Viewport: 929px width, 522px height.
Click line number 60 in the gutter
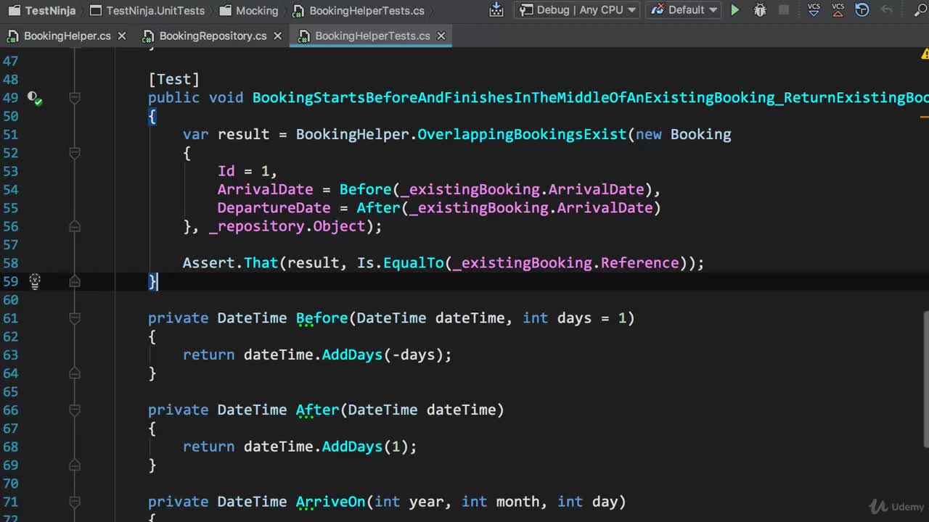click(10, 299)
